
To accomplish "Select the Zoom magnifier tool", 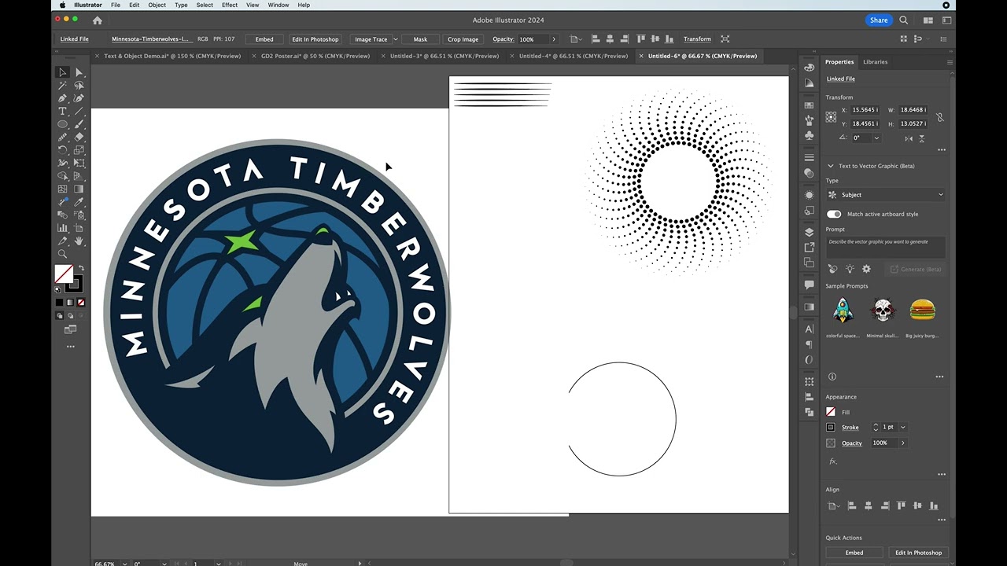I will pyautogui.click(x=62, y=254).
